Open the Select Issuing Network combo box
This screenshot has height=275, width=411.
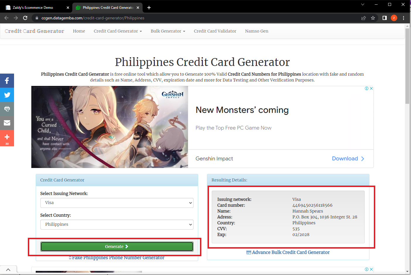(117, 203)
